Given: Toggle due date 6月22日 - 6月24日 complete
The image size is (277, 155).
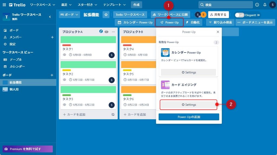Looking at the screenshot, I should tap(136, 105).
